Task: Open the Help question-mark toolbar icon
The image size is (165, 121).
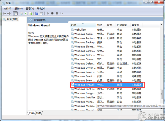Action: coord(37,14)
